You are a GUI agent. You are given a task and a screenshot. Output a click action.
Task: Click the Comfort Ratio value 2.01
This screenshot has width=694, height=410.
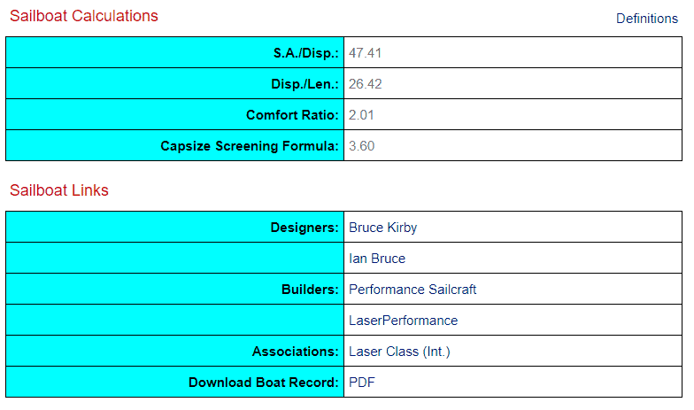point(361,115)
